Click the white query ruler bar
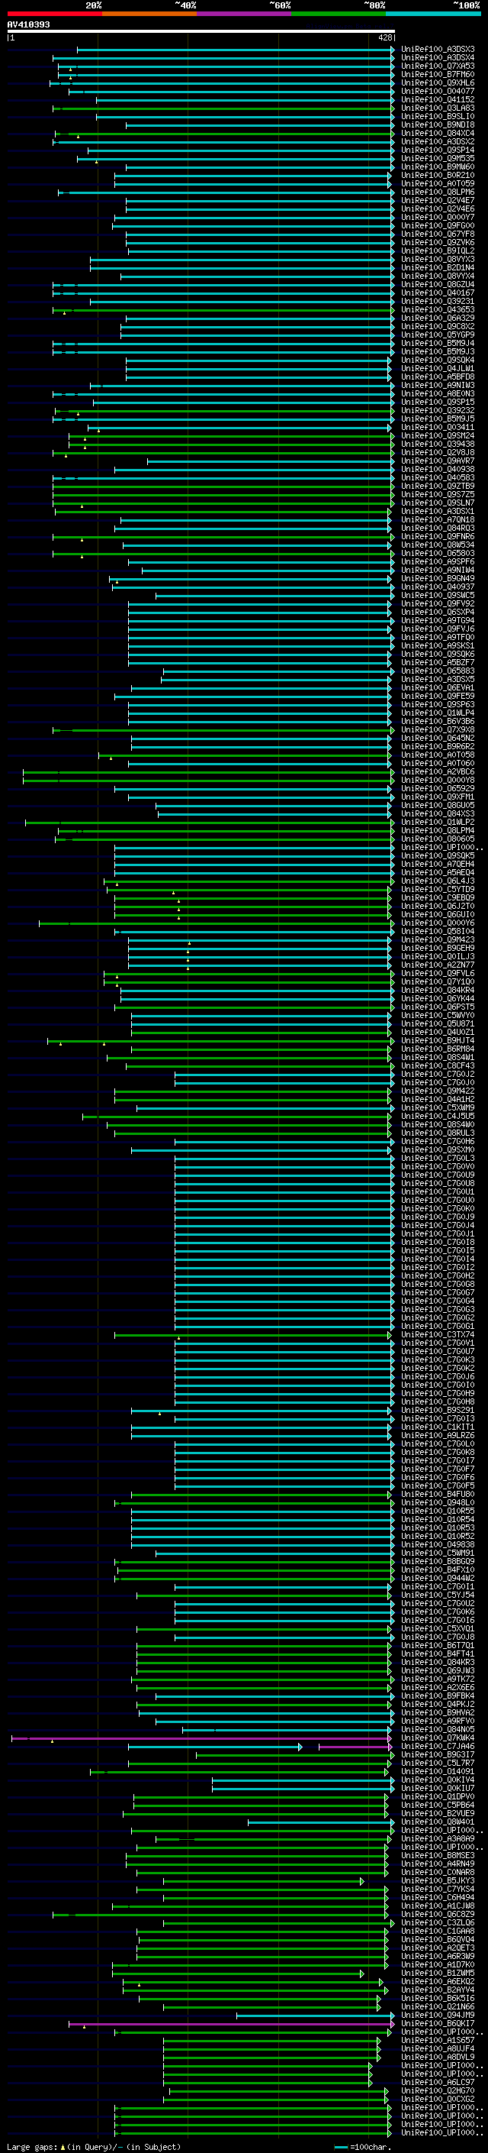 (201, 32)
